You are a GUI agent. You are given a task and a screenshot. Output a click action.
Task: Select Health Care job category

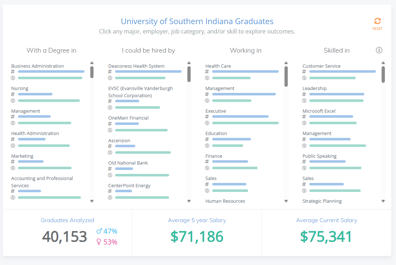[218, 66]
